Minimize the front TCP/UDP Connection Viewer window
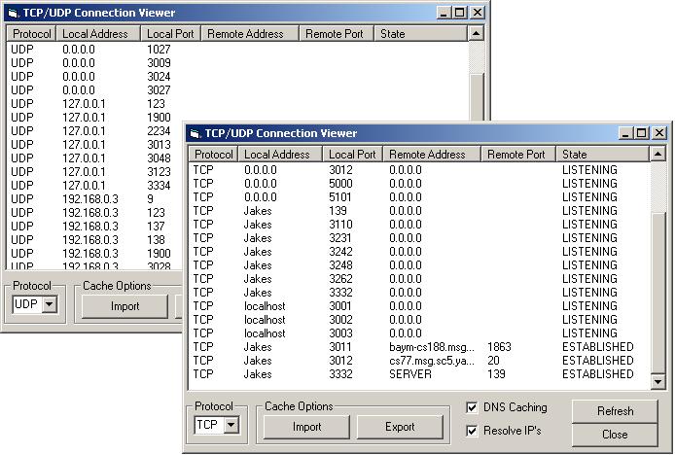Viewport: 675px width, 455px height. (x=624, y=133)
